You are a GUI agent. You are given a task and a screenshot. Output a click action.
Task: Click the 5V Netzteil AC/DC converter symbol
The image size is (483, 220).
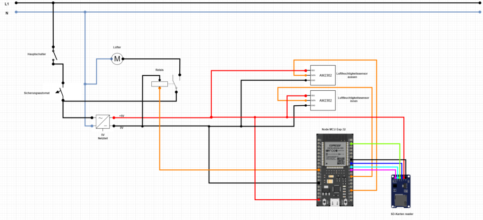coord(102,122)
